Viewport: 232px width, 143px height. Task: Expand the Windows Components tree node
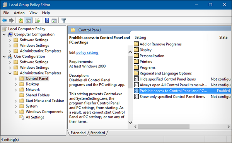tap(16, 112)
